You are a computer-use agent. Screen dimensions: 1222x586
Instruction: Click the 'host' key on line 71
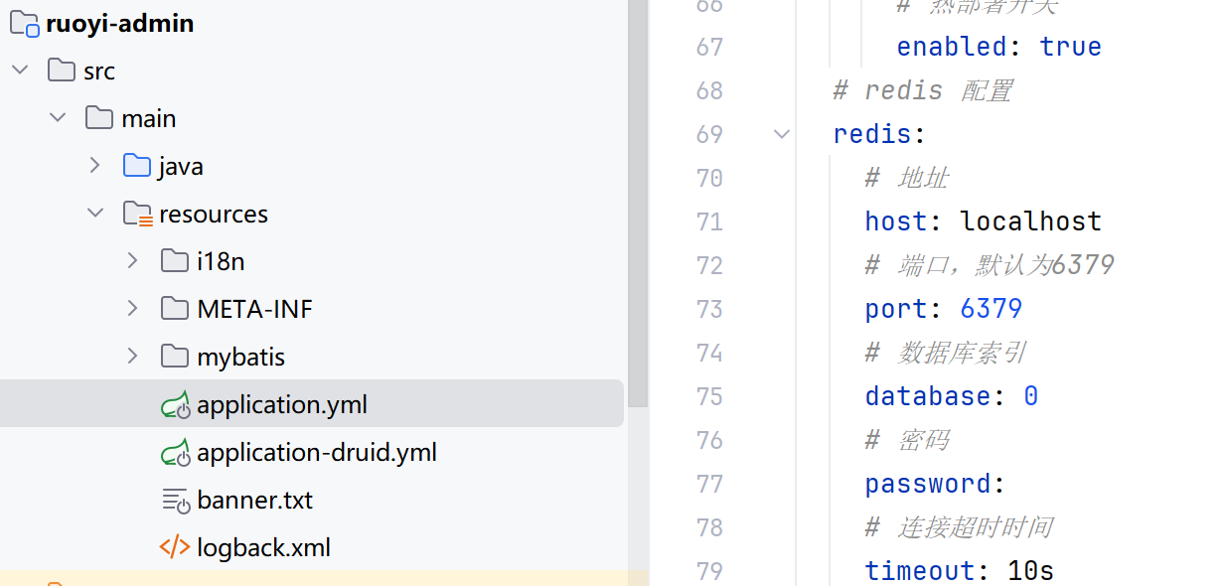point(896,221)
